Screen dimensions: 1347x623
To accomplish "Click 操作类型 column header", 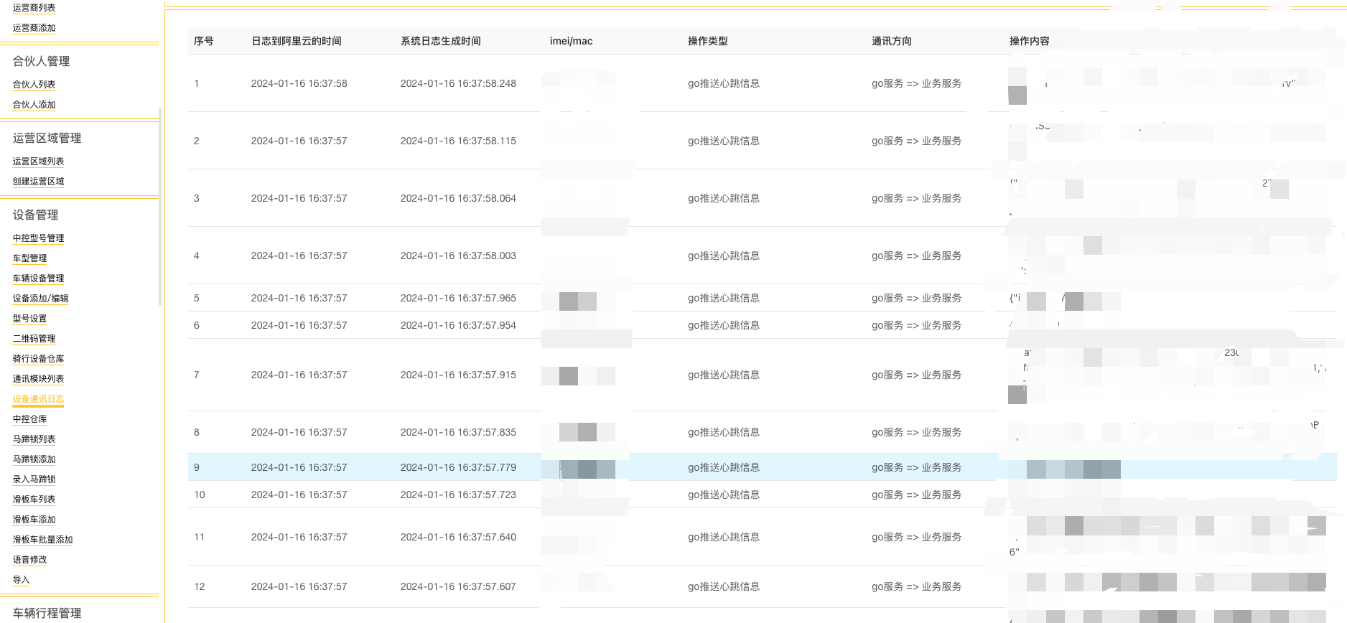I will click(x=708, y=41).
